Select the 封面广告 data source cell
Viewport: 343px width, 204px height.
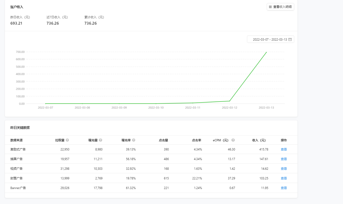point(17,178)
